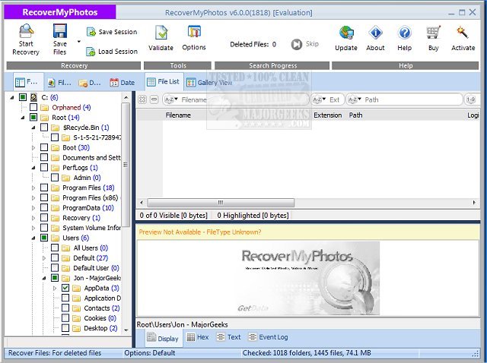
Task: Click the Buy shopping cart icon
Action: (434, 32)
